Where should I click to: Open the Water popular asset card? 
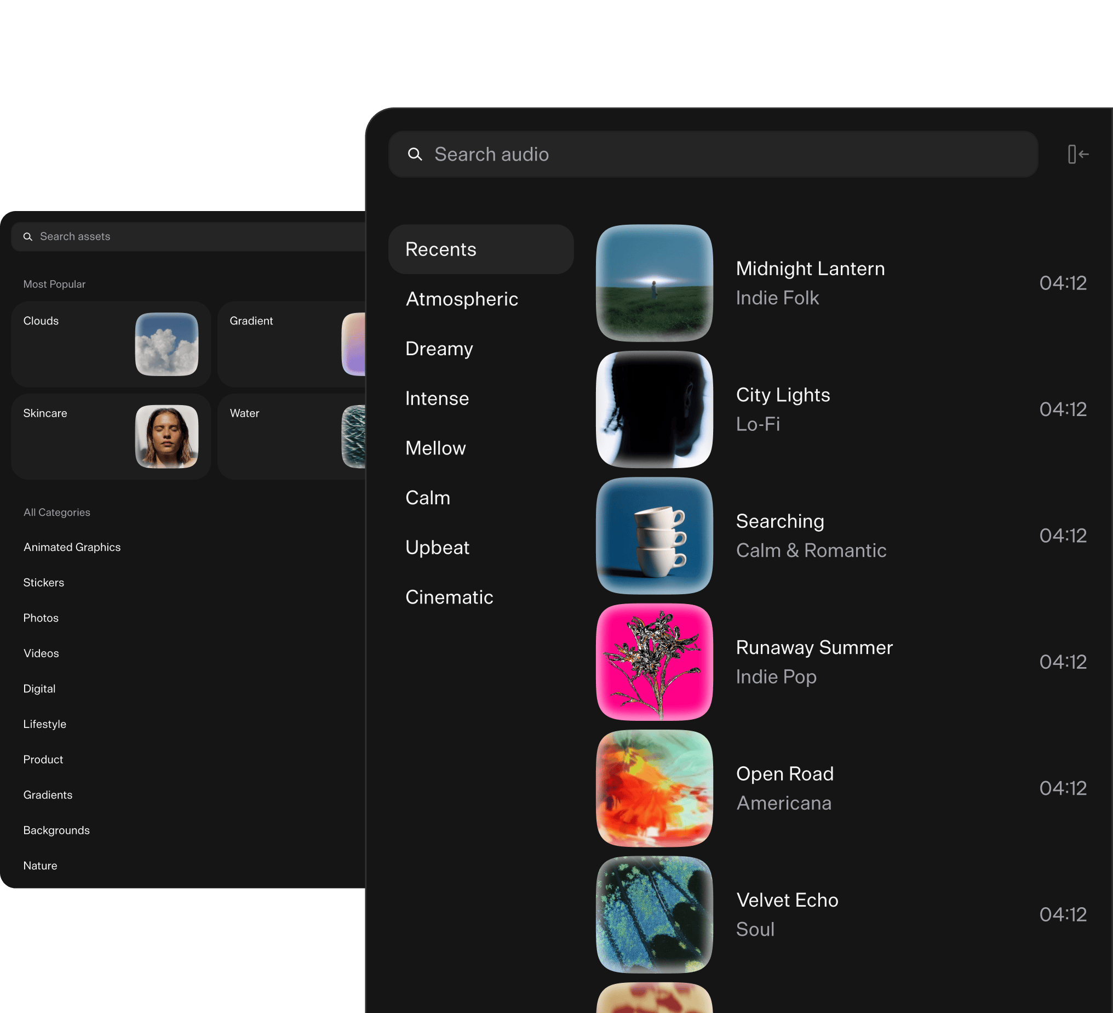click(x=291, y=436)
